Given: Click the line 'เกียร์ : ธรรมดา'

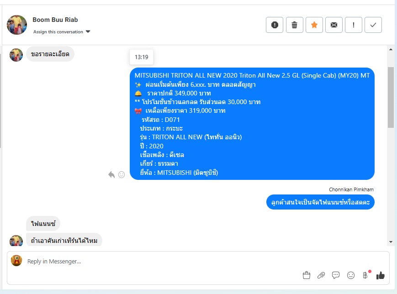Looking at the screenshot, I should 159,163.
